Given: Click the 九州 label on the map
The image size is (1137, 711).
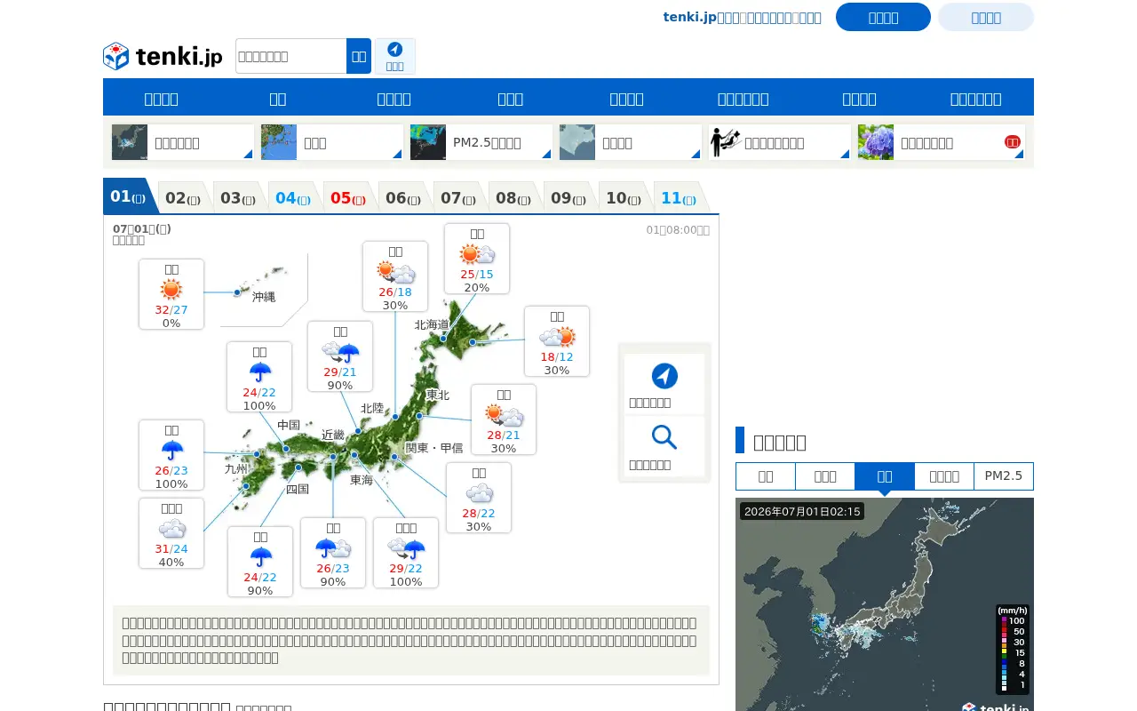Looking at the screenshot, I should tap(236, 468).
